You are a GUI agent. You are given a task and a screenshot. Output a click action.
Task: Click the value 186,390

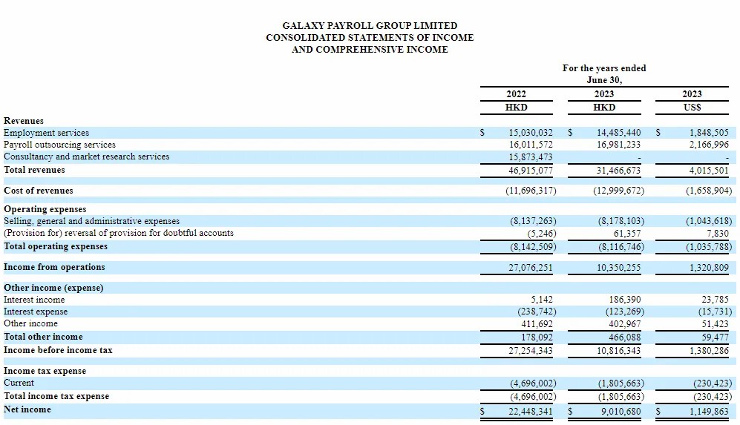coord(625,300)
